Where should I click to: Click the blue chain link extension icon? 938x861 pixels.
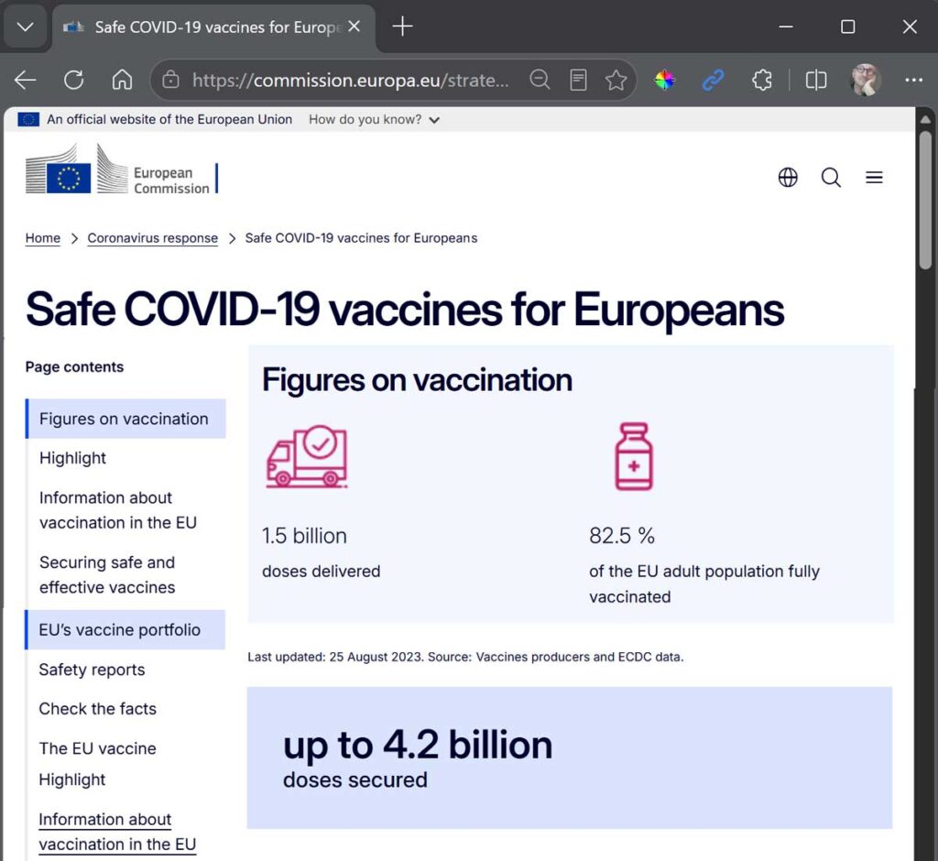(x=713, y=80)
